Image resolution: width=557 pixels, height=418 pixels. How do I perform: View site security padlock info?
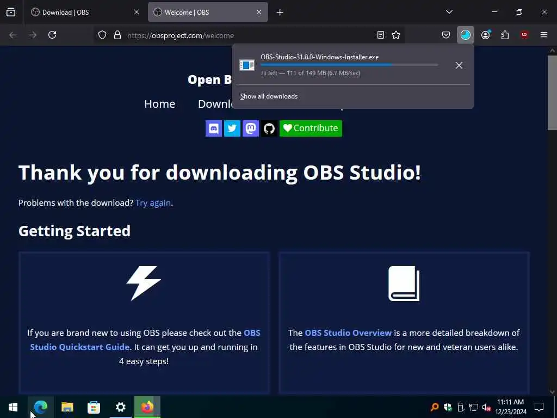(x=117, y=35)
